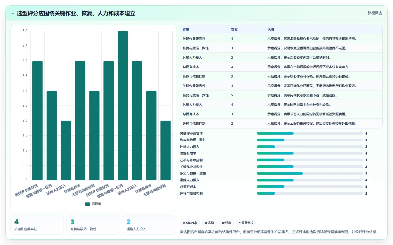The image size is (393, 245).
Task: Click the 迁移与依赖控制 progress bar showing 2
Action: [310, 193]
